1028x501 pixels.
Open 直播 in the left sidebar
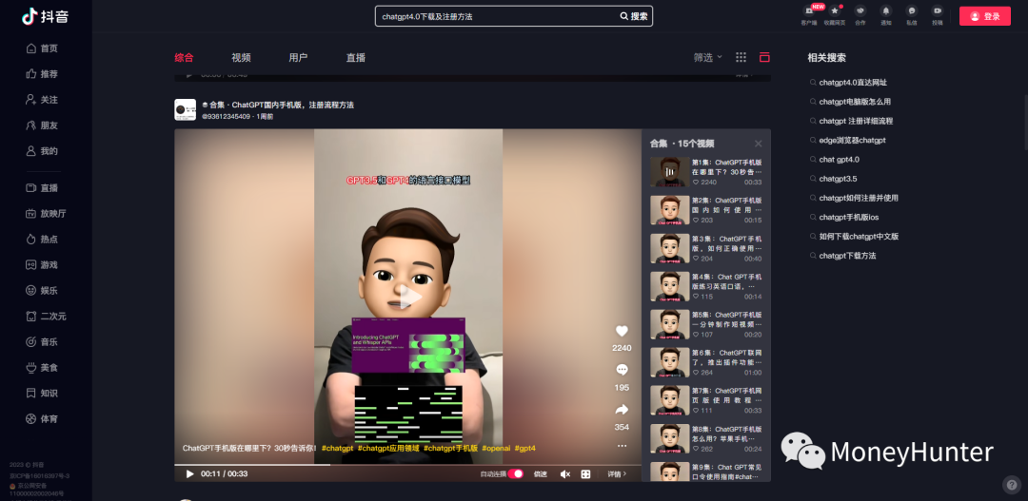(42, 188)
